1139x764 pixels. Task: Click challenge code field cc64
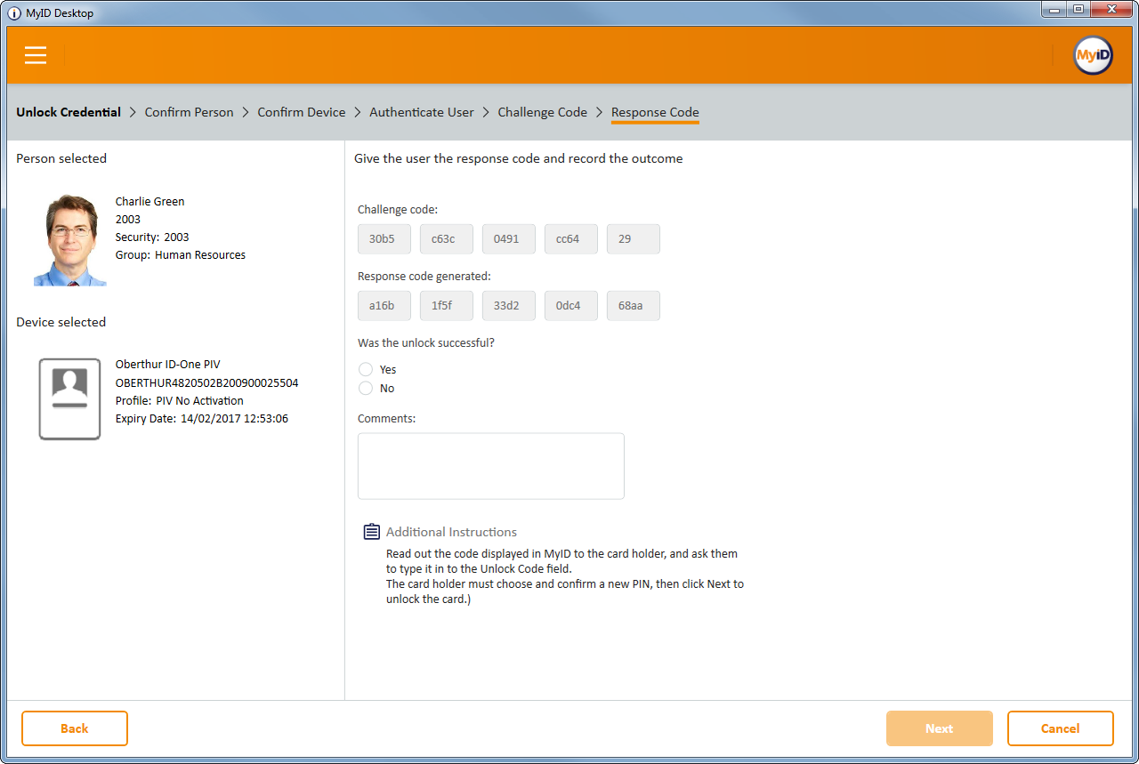point(571,239)
